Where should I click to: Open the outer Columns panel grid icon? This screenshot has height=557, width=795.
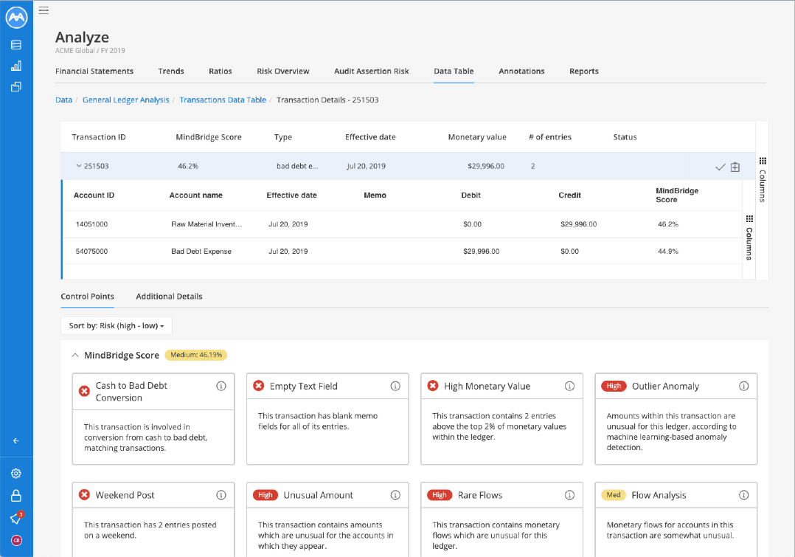(x=763, y=162)
